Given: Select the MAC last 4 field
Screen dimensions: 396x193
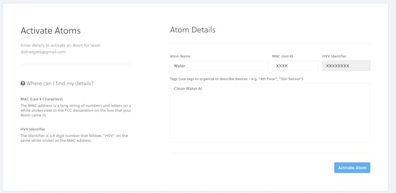Looking at the screenshot, I should (x=295, y=66).
